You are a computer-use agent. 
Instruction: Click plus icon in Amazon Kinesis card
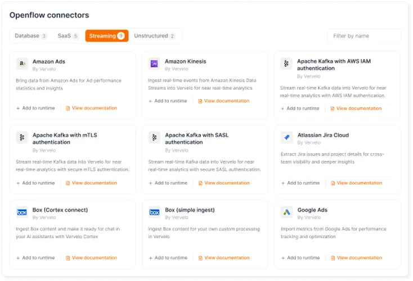(x=150, y=101)
